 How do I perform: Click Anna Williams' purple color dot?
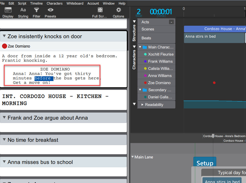coord(145,76)
